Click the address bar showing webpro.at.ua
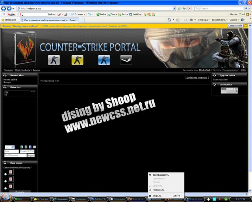The image size is (252, 202). point(95,9)
